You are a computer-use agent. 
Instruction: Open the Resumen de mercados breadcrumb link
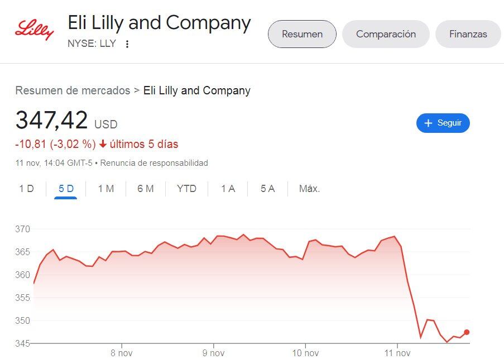(x=73, y=90)
